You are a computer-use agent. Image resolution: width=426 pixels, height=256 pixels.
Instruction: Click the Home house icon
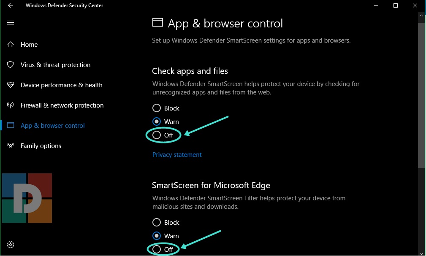[x=11, y=45]
